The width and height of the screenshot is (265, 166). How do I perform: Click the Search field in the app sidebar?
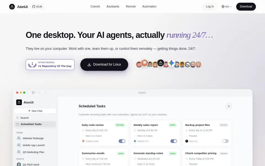click(x=35, y=118)
